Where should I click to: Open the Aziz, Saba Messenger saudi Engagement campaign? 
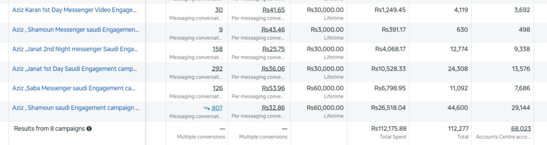(x=74, y=88)
